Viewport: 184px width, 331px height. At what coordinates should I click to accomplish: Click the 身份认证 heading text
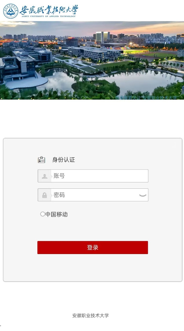(x=64, y=160)
